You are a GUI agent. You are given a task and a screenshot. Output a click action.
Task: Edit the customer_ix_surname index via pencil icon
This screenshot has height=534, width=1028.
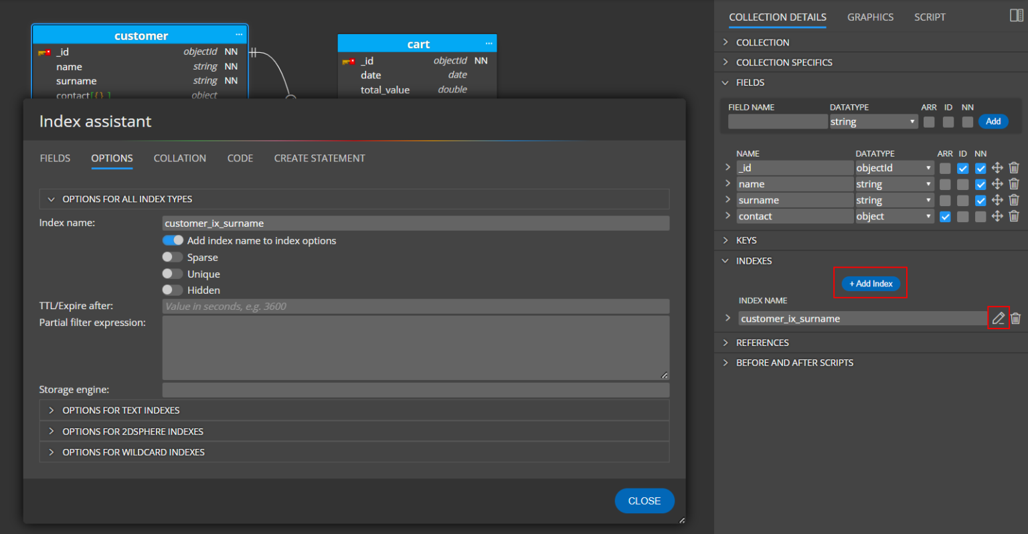[x=999, y=318]
